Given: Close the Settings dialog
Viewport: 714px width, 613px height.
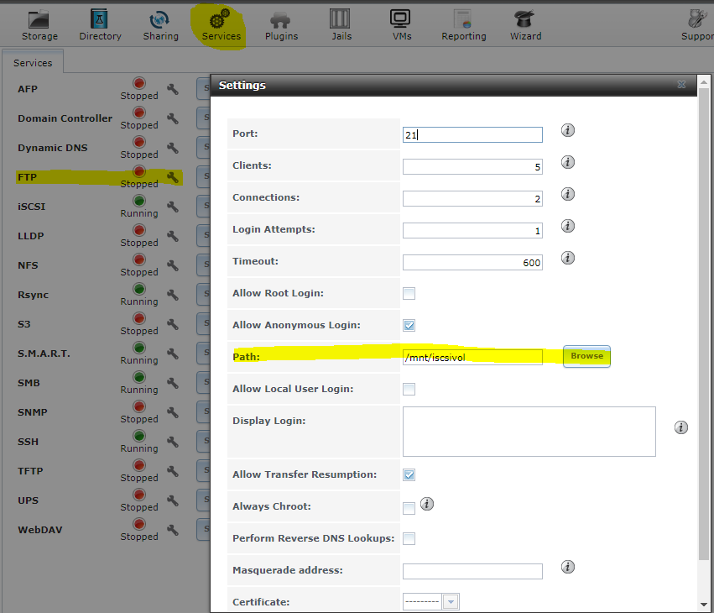Looking at the screenshot, I should coord(681,85).
